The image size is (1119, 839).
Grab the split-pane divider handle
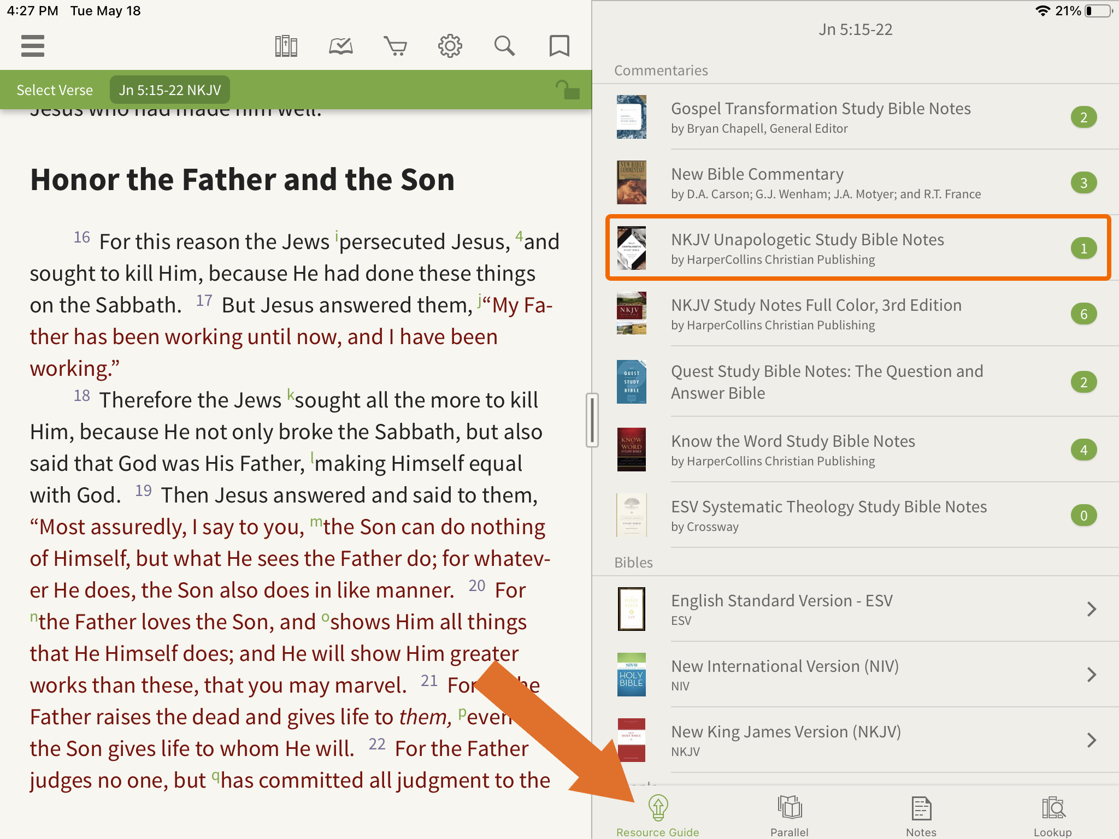592,419
